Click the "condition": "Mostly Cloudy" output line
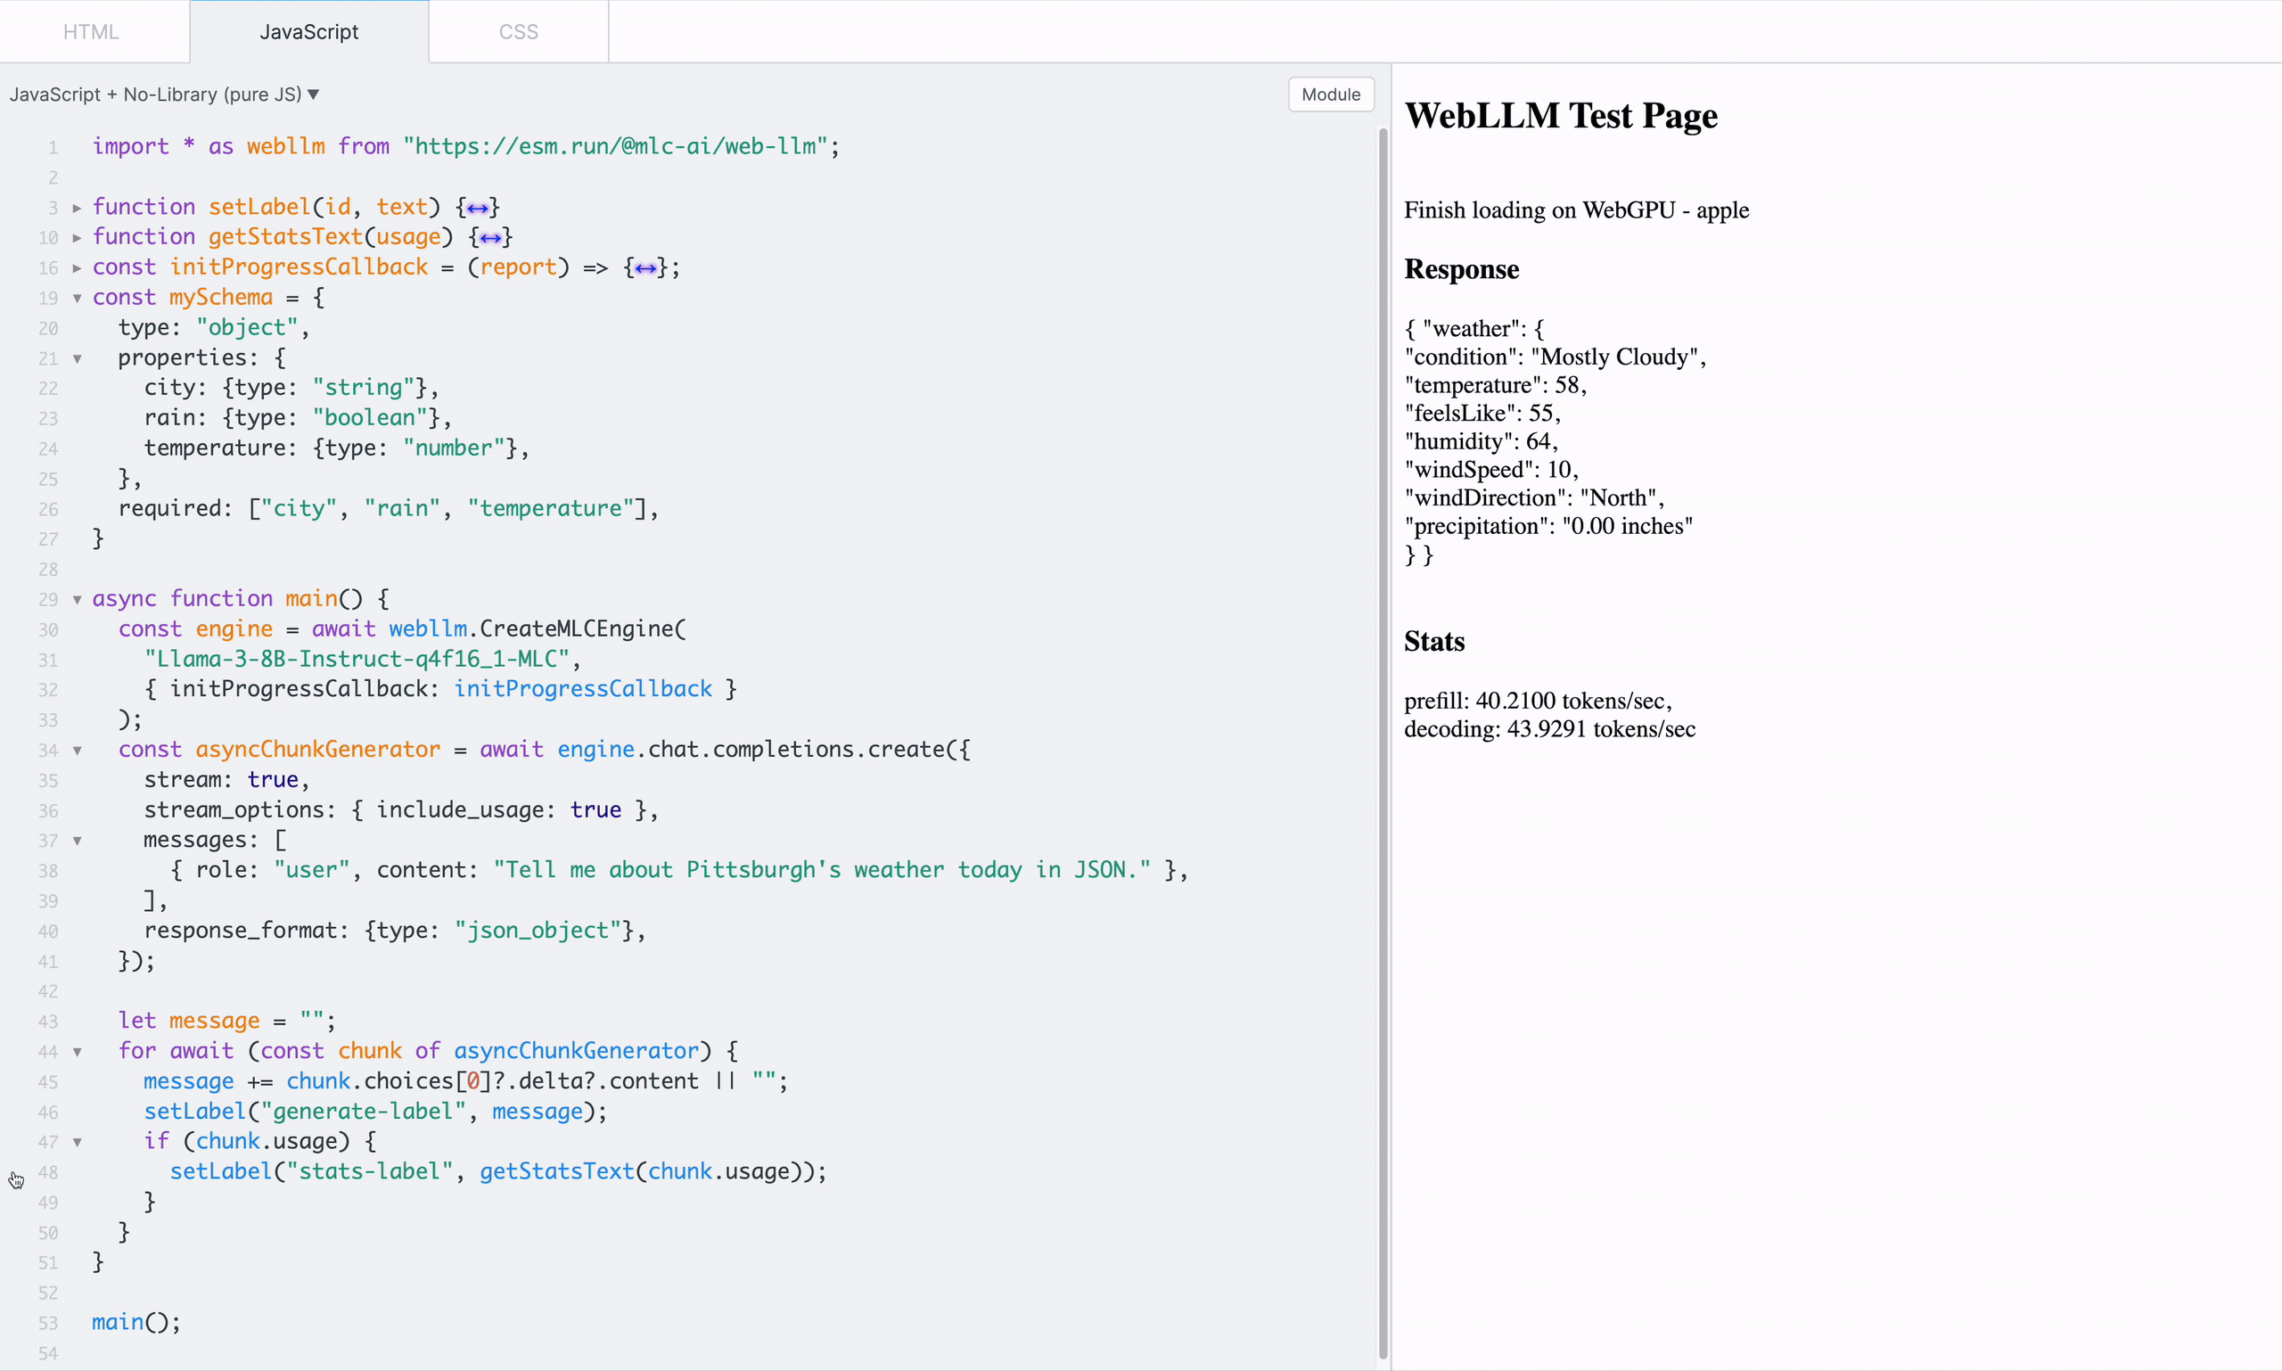Viewport: 2282px width, 1371px height. coord(1555,357)
